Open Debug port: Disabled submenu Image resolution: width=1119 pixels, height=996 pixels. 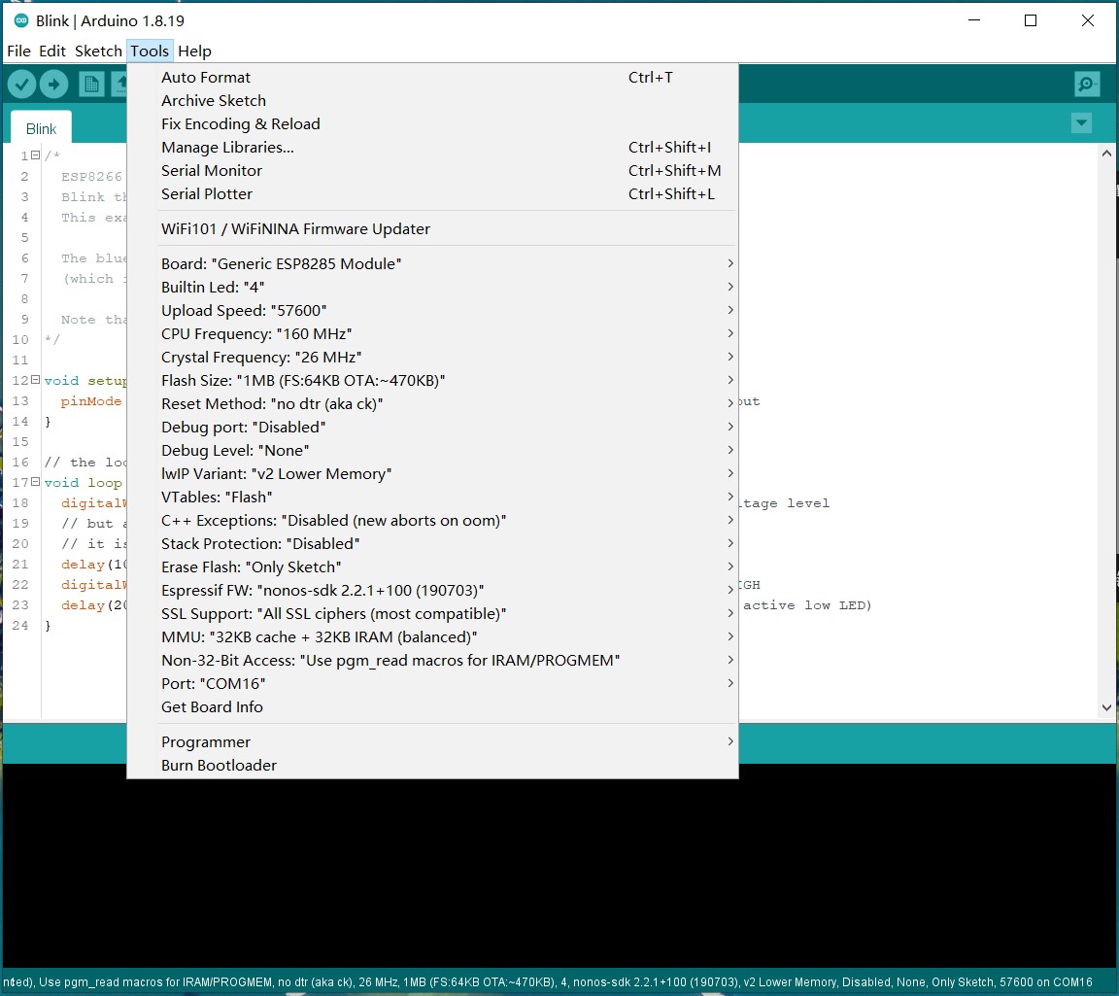(432, 427)
